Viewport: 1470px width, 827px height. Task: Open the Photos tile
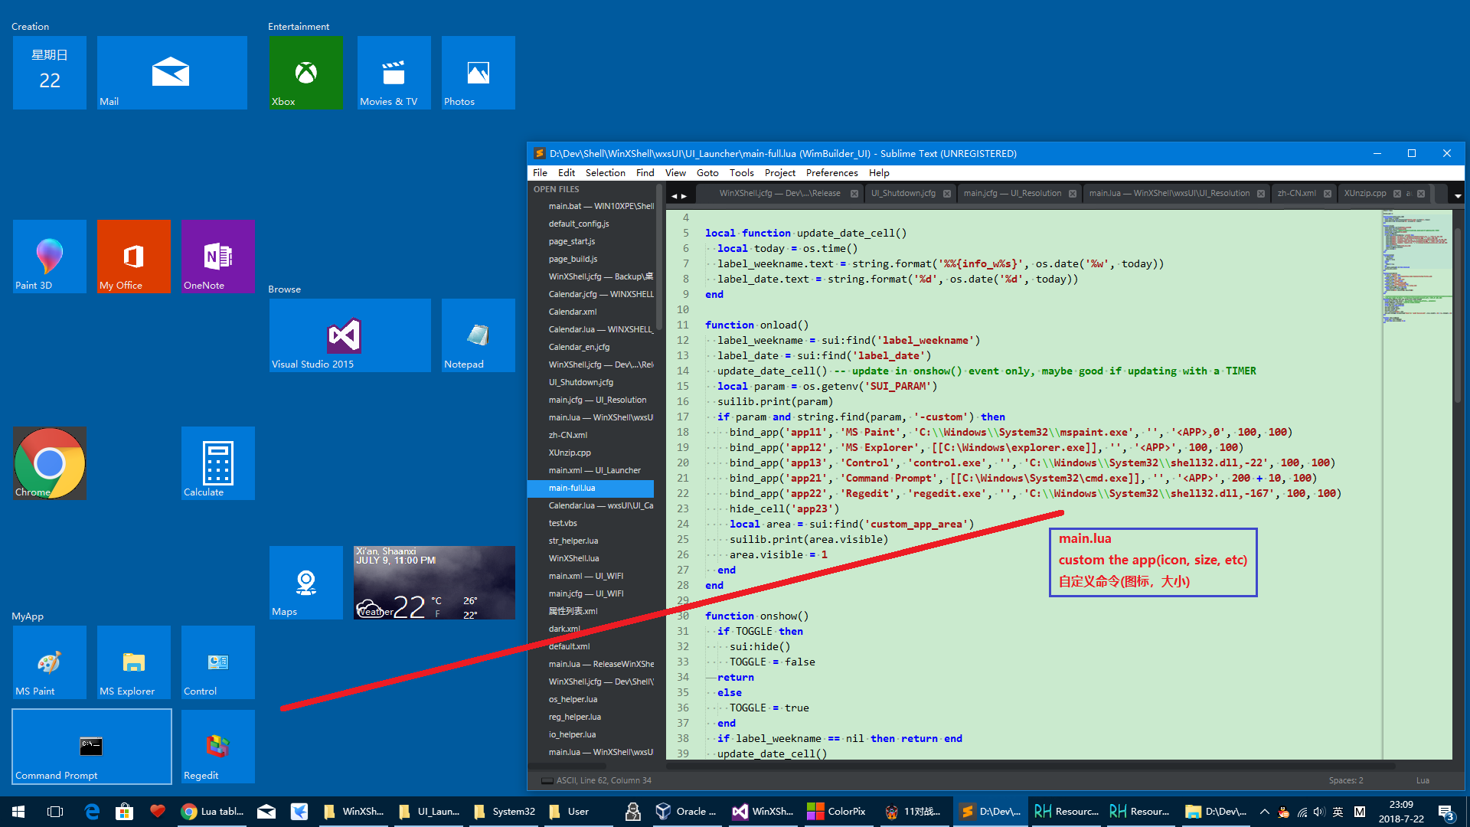click(478, 73)
